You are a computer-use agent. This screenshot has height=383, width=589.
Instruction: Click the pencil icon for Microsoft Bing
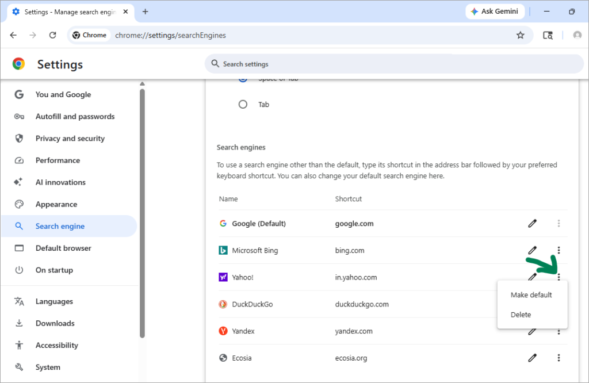click(532, 251)
